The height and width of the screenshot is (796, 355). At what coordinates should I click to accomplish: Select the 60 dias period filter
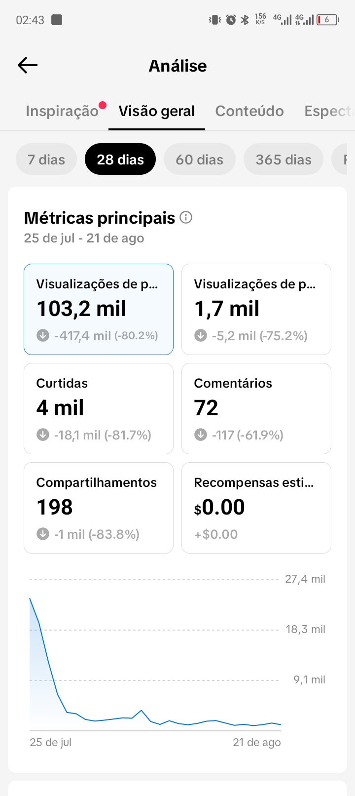200,159
